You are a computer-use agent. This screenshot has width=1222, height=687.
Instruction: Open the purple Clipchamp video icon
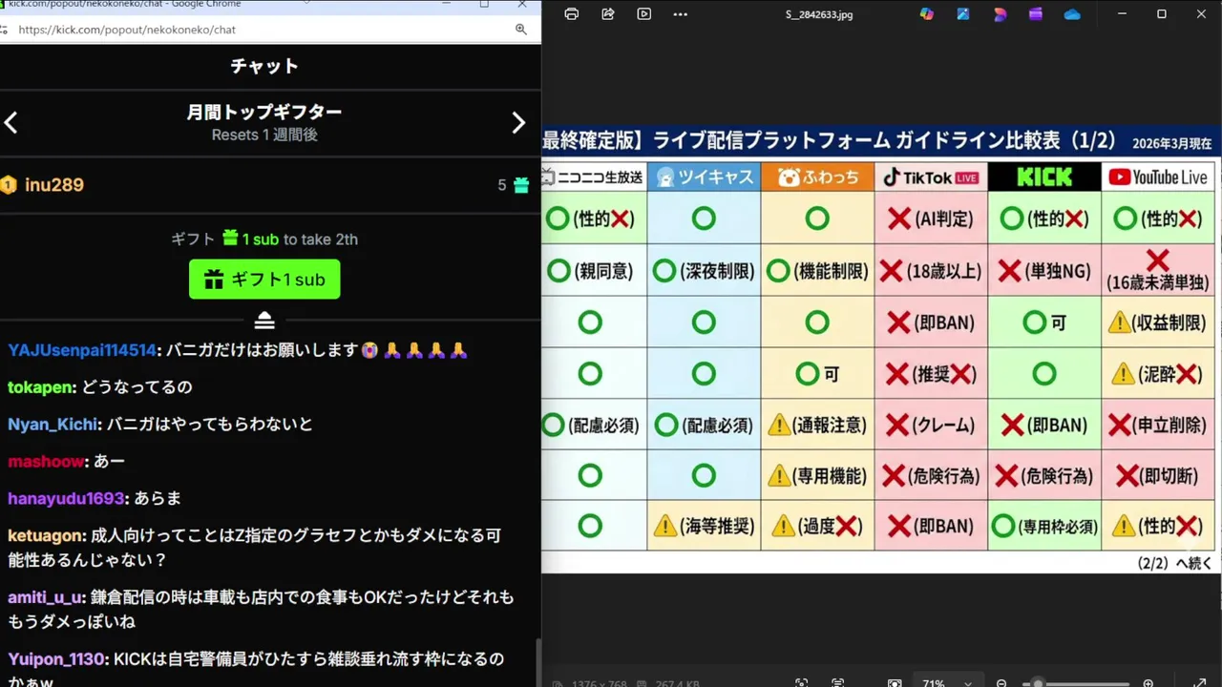[x=1036, y=14]
